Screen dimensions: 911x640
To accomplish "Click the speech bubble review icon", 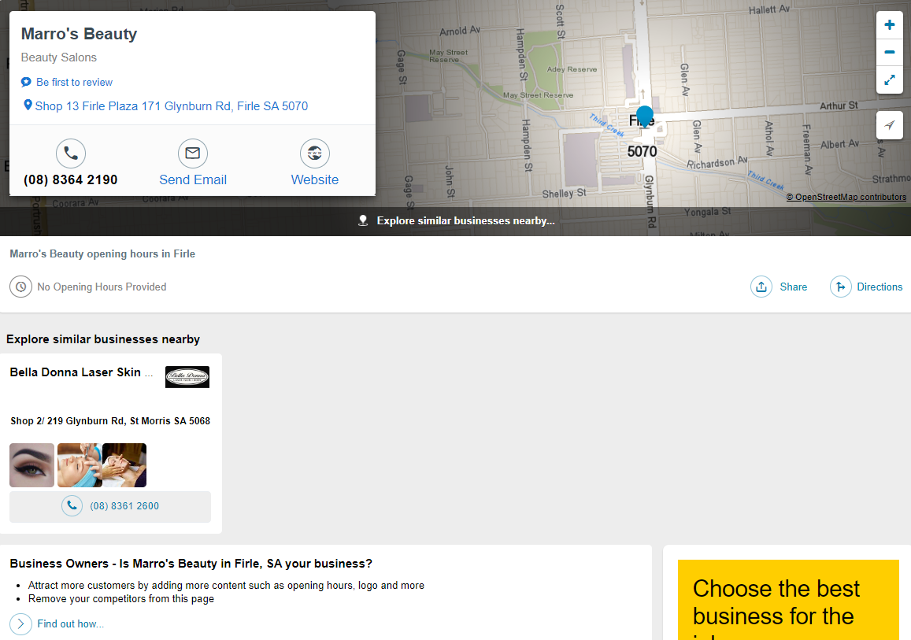I will click(26, 82).
